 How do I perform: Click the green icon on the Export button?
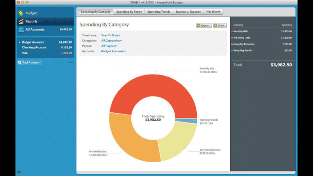tap(199, 26)
